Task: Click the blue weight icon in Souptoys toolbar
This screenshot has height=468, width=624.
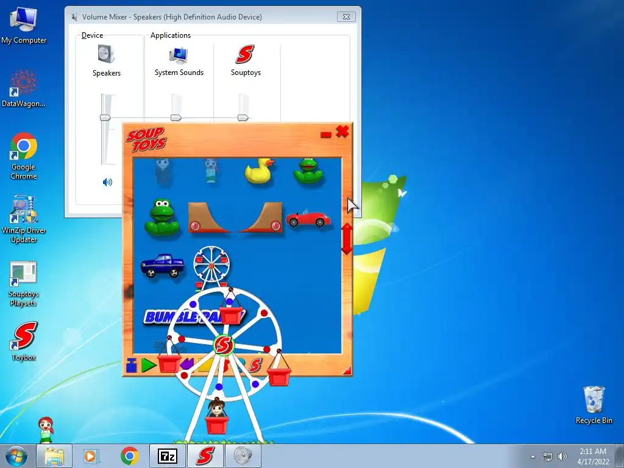Action: 132,365
